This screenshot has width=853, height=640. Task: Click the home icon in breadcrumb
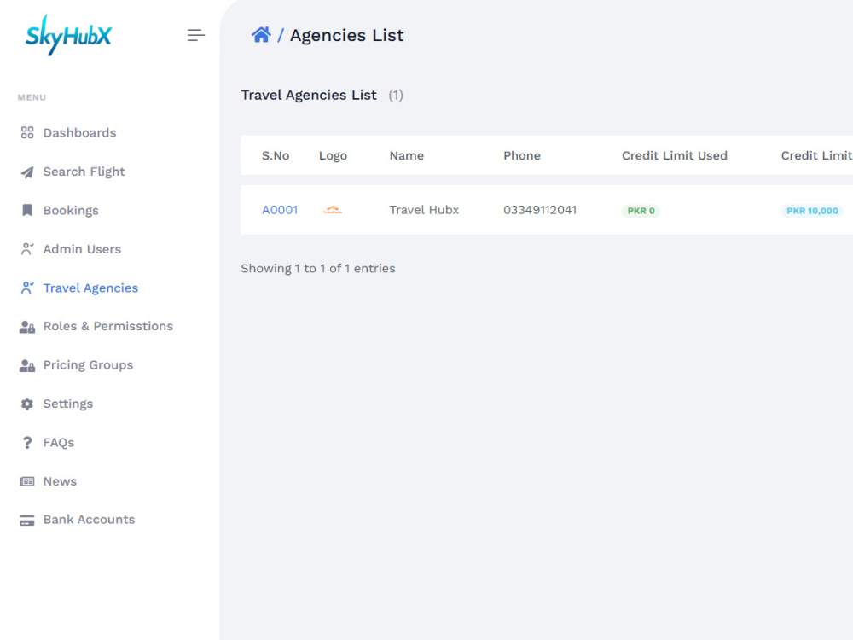[x=261, y=35]
